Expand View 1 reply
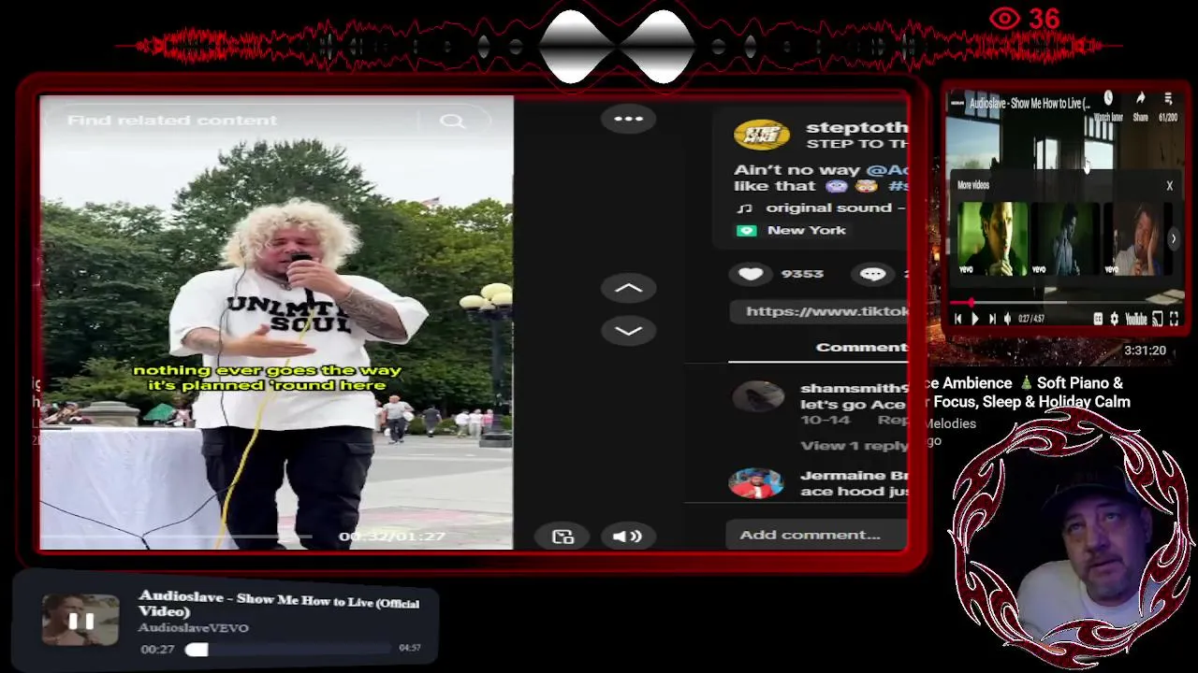The image size is (1198, 673). pos(854,446)
